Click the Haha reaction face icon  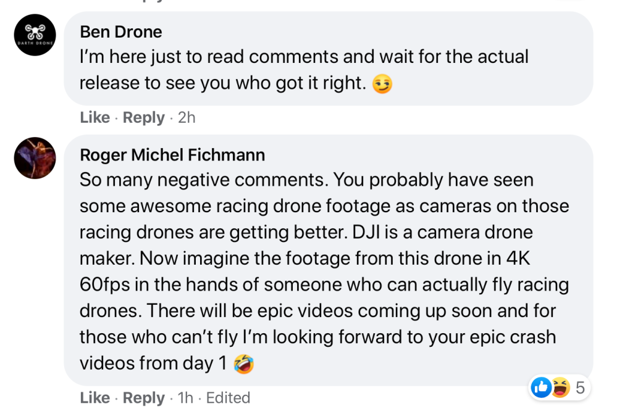tap(559, 387)
